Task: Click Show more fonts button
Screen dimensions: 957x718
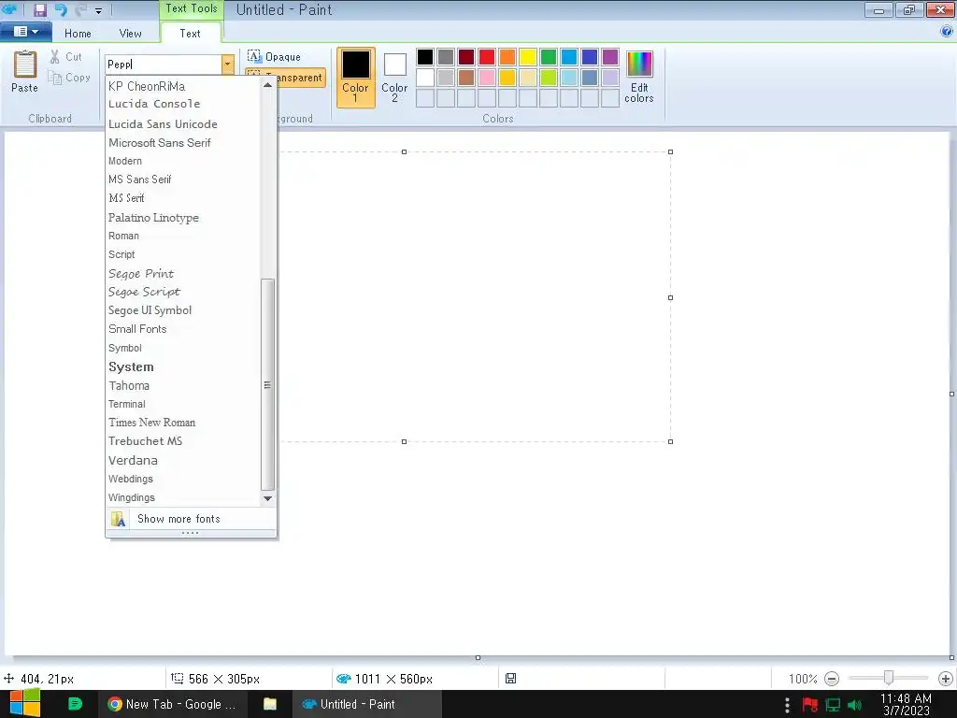Action: tap(191, 519)
